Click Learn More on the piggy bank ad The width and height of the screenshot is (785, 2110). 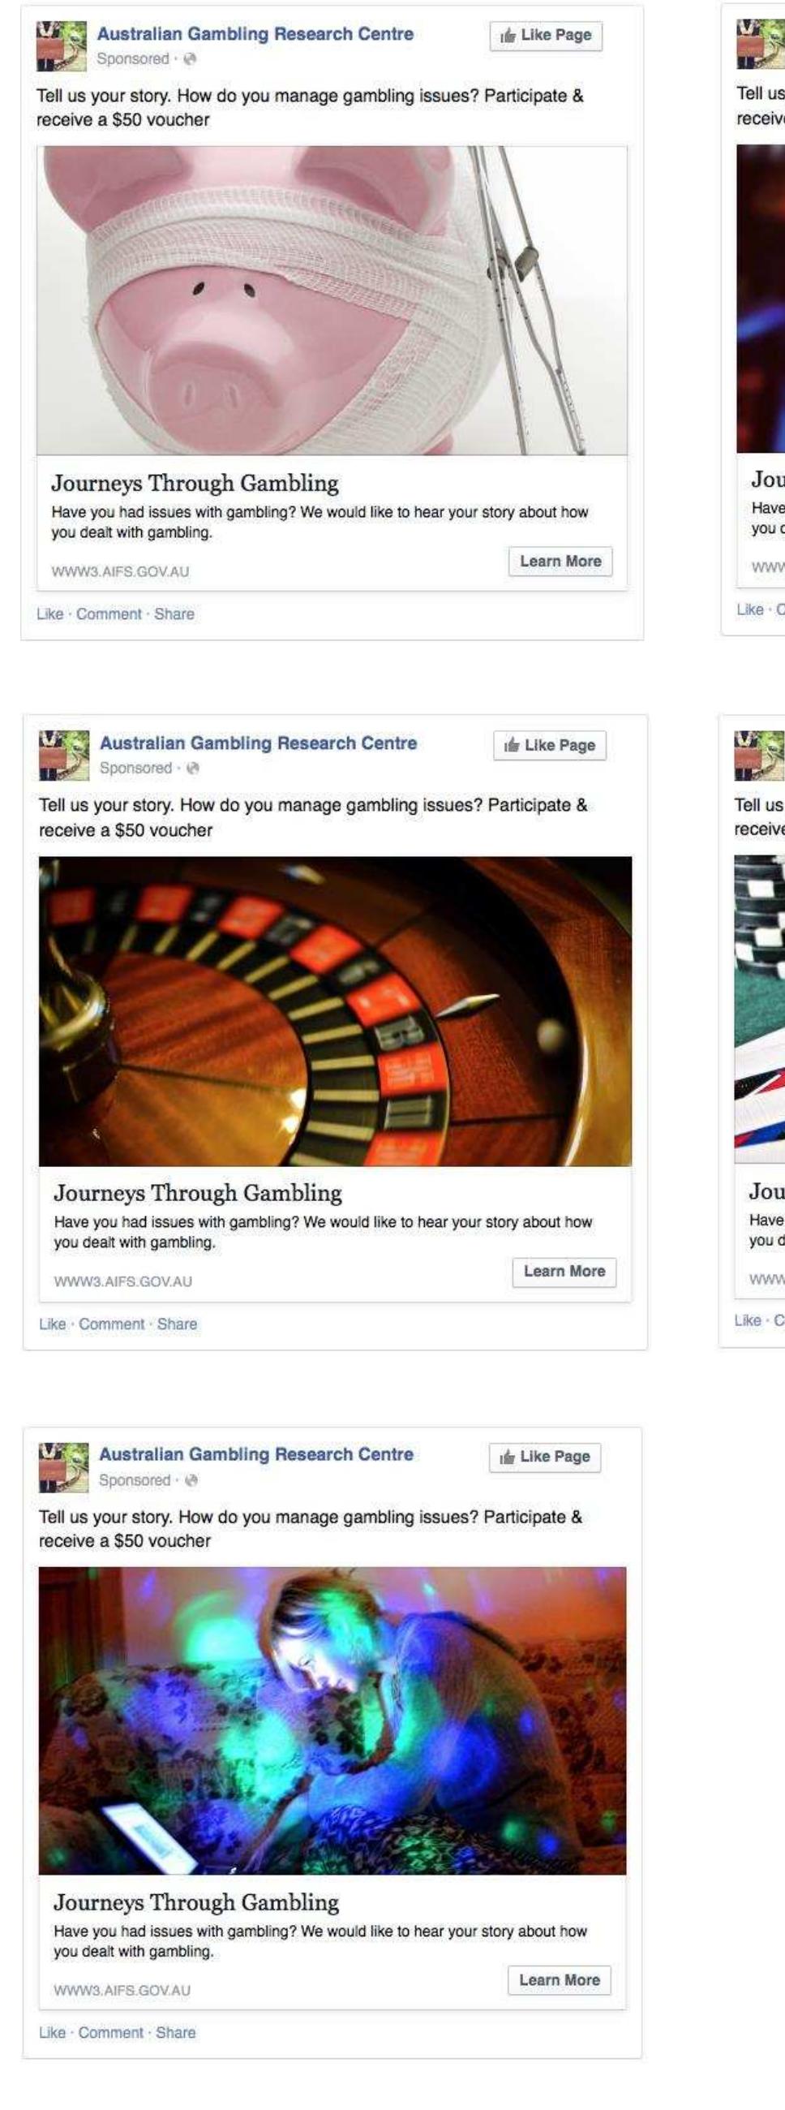560,561
